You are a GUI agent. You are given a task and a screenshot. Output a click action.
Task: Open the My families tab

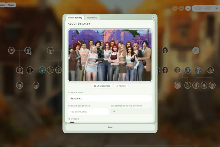point(92,18)
